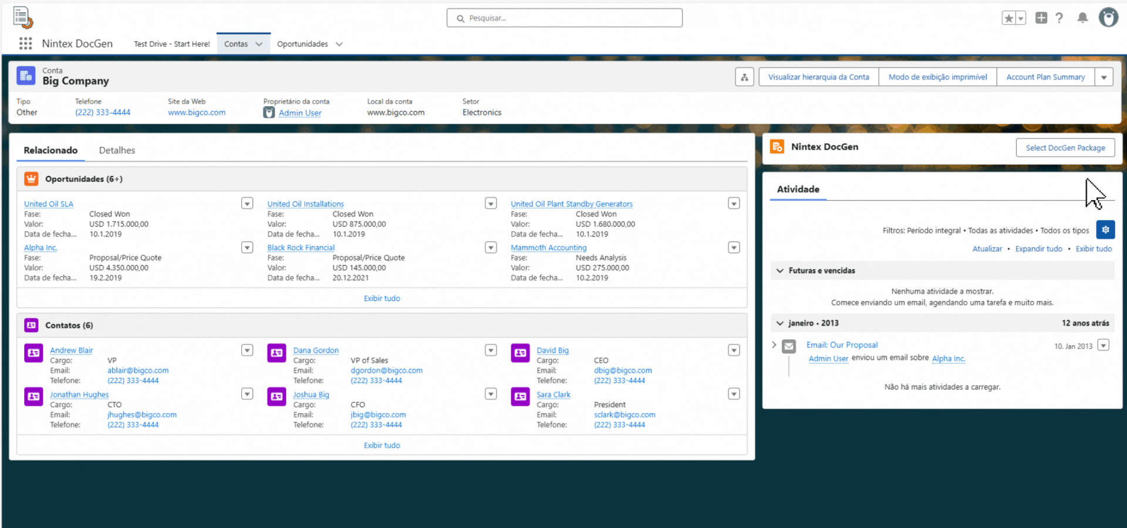Click the Oportunidades related list icon

click(x=32, y=178)
